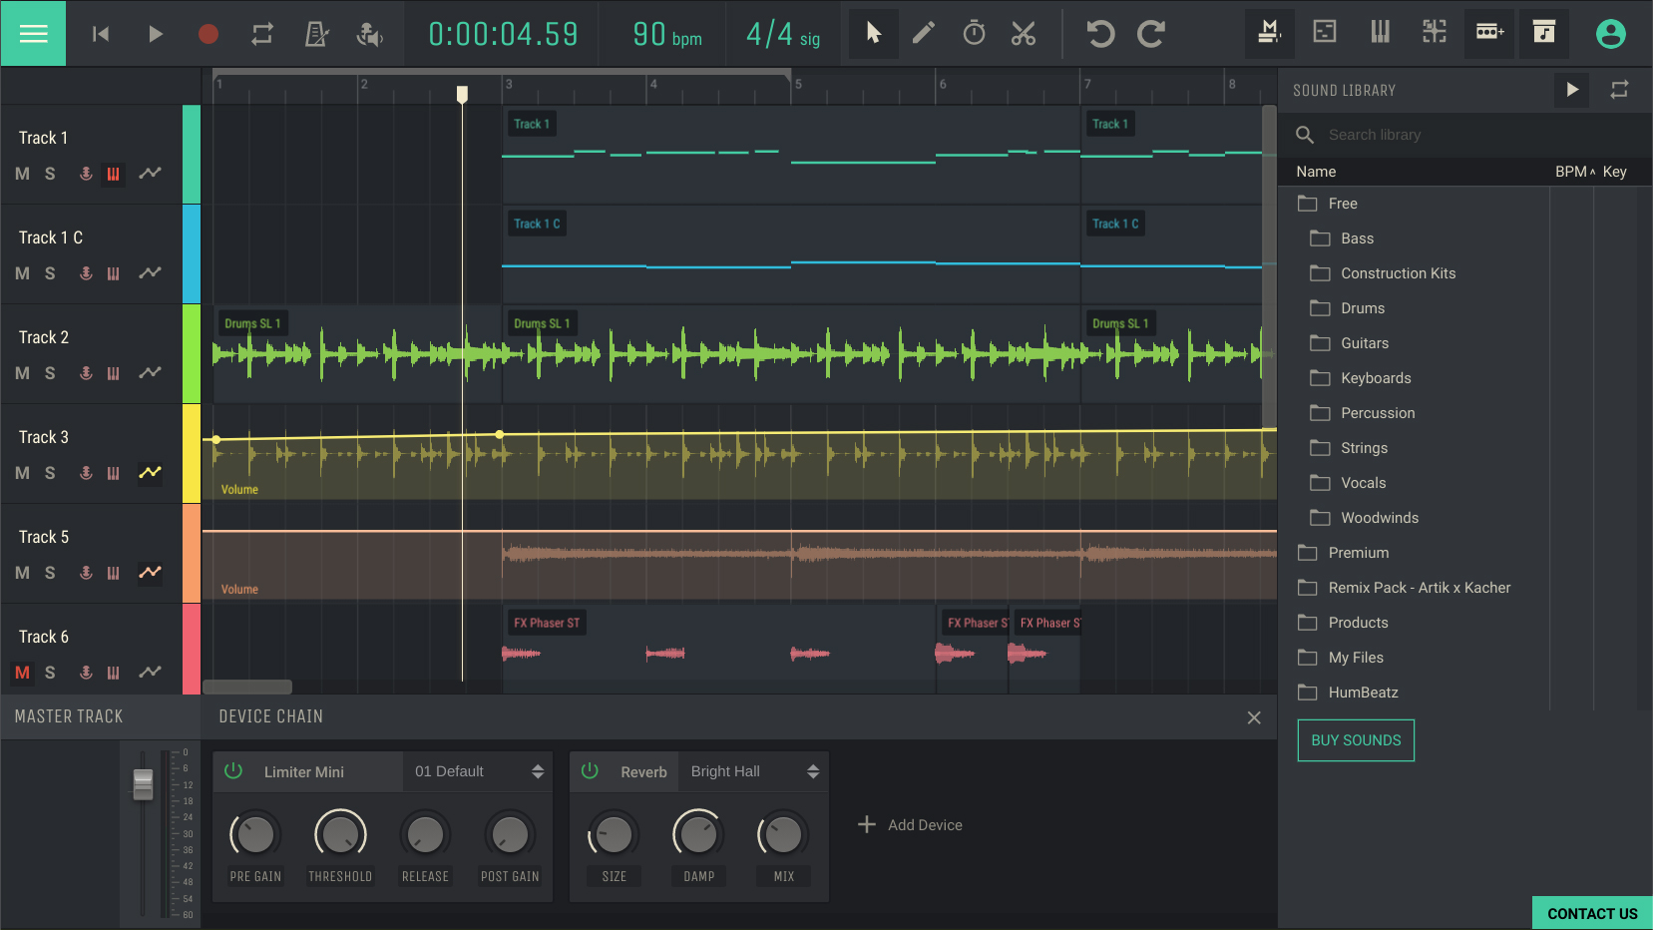Preview the selected library sound

coord(1572,90)
